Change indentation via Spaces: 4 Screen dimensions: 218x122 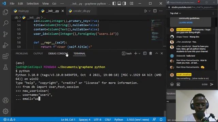[x=84, y=120]
